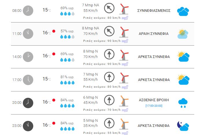This screenshot has height=135, width=209.
Task: Click the [17:00-20:00] rain period link
Action: coord(153,106)
